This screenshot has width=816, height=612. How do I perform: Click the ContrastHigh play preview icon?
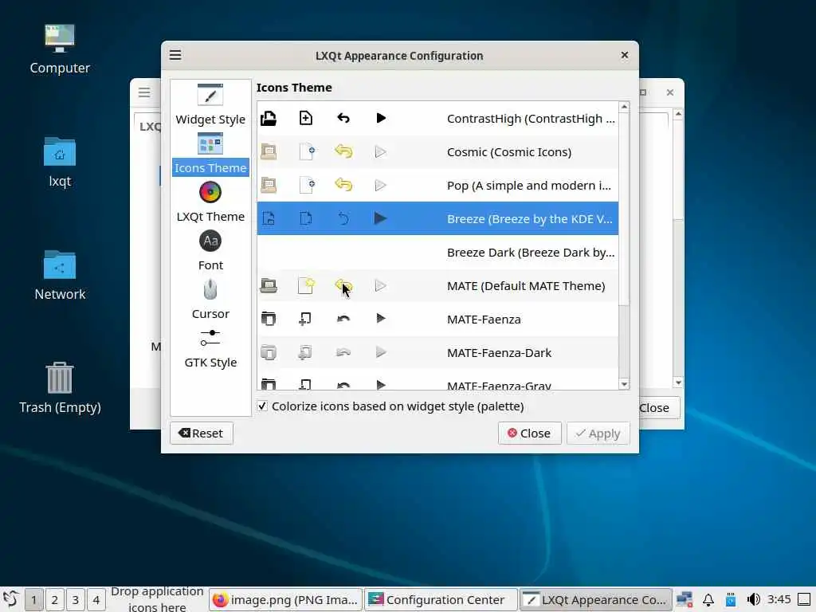[381, 118]
